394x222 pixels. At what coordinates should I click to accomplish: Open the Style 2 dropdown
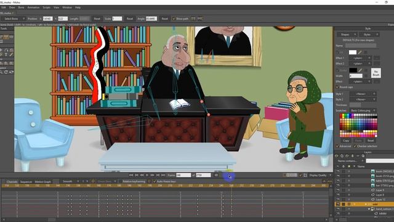(x=363, y=99)
